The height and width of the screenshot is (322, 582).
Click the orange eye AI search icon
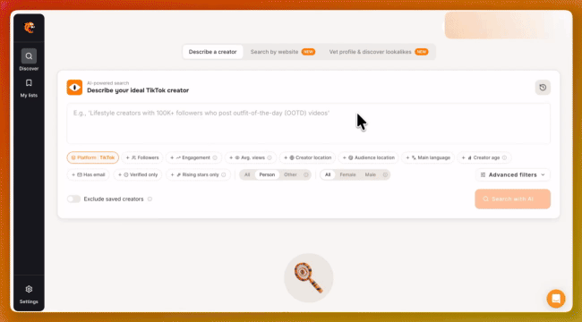tap(74, 88)
